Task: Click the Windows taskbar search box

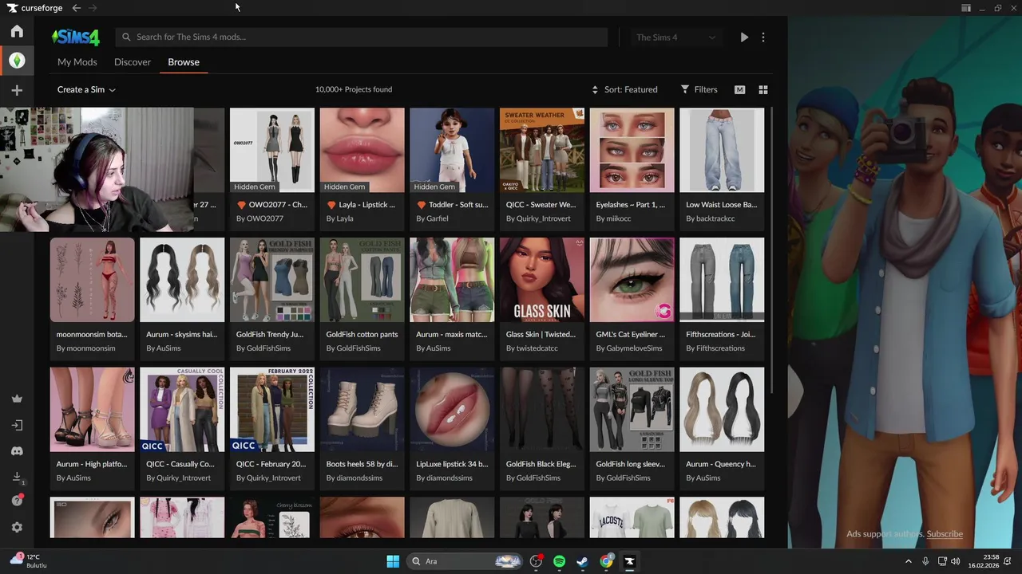Action: click(x=465, y=561)
